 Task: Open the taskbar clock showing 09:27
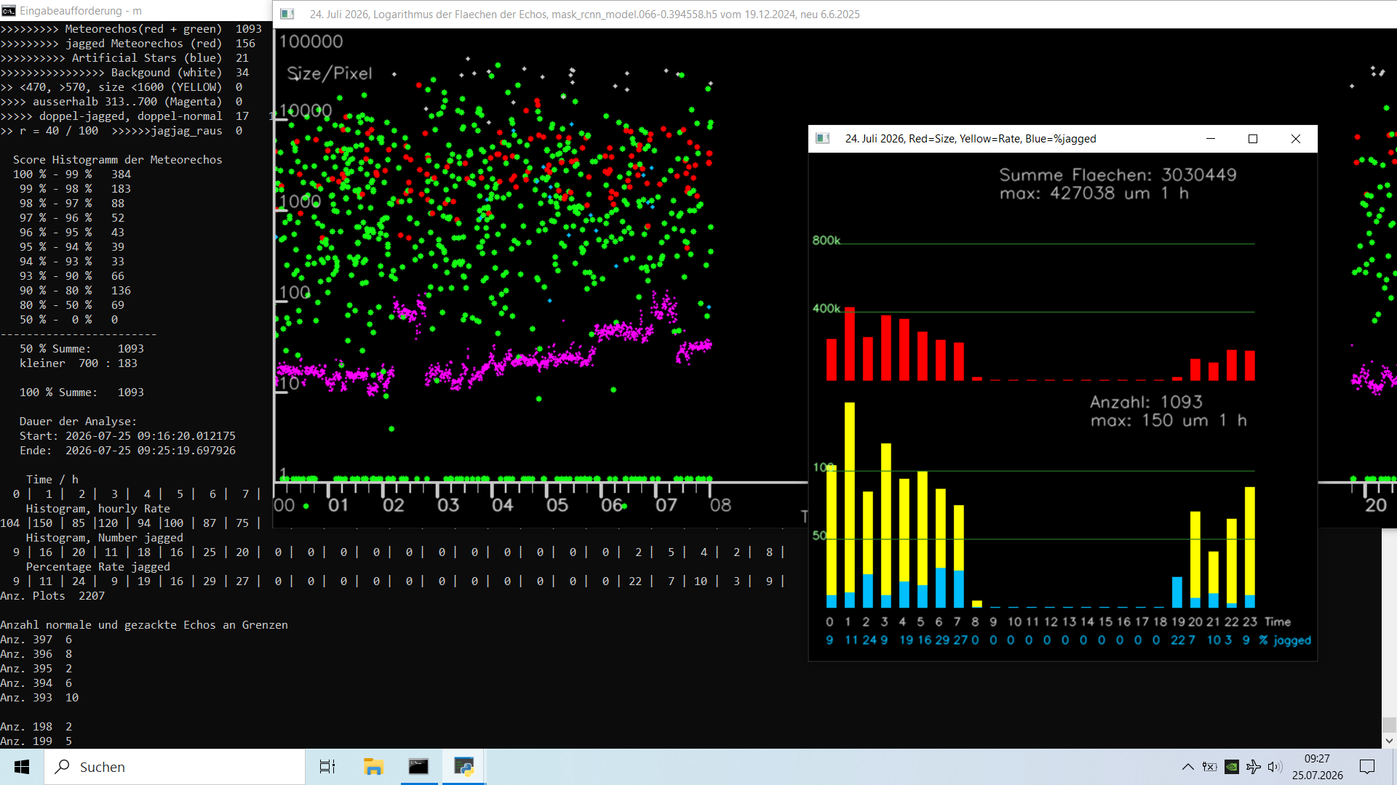1317,767
